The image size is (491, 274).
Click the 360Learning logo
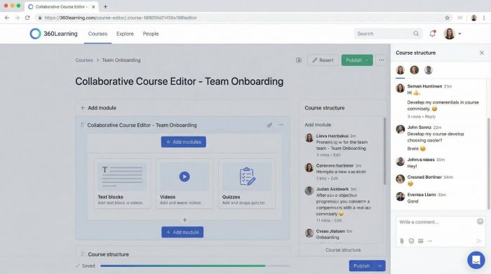tap(53, 34)
